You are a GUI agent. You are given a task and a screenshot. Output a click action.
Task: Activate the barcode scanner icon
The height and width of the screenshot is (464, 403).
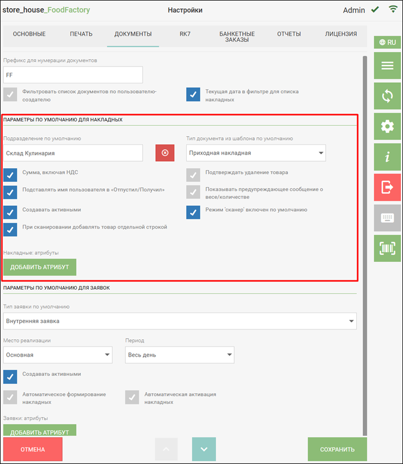pos(387,248)
